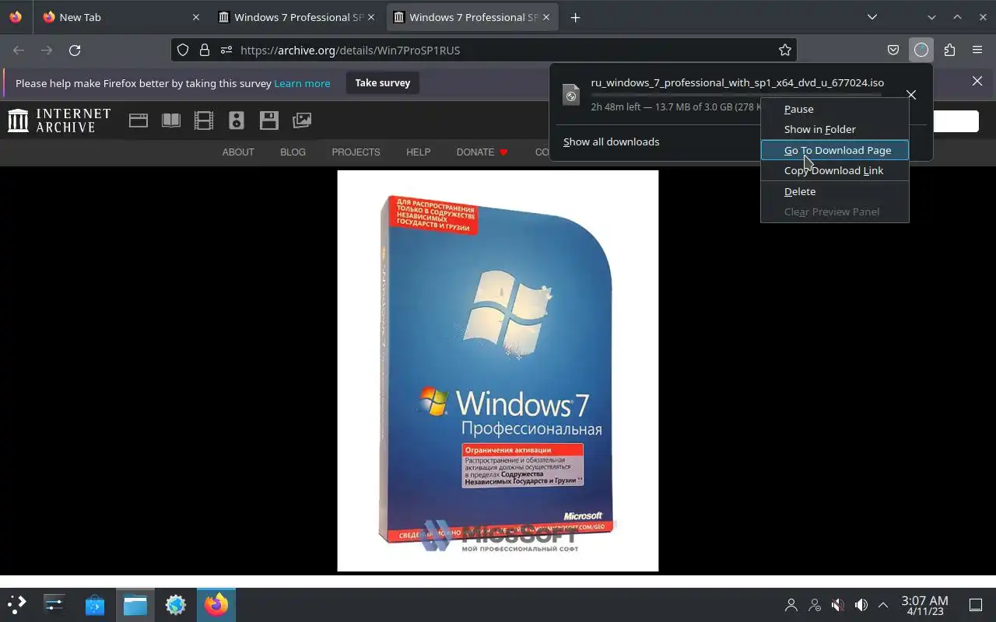Show site security lock info
The width and height of the screenshot is (996, 622).
tap(205, 50)
